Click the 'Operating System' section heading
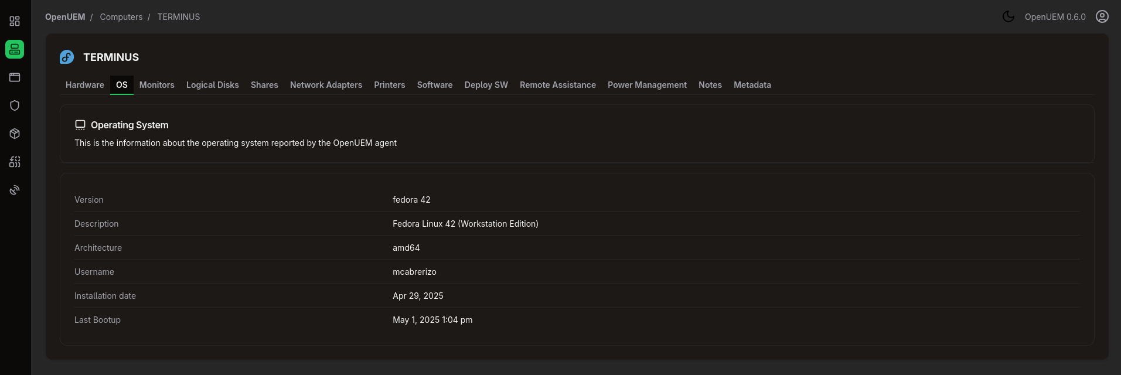Viewport: 1121px width, 375px height. point(130,125)
